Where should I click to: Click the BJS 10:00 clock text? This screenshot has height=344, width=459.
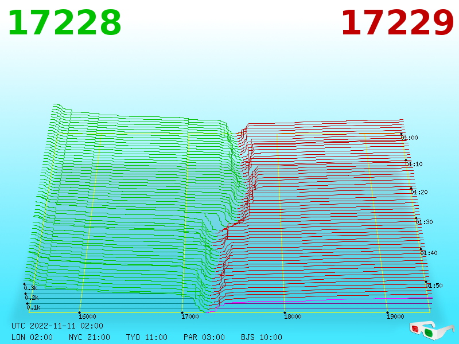262,337
